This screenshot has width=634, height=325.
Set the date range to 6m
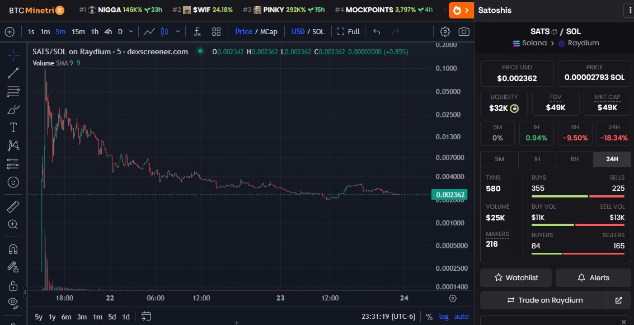pos(67,317)
